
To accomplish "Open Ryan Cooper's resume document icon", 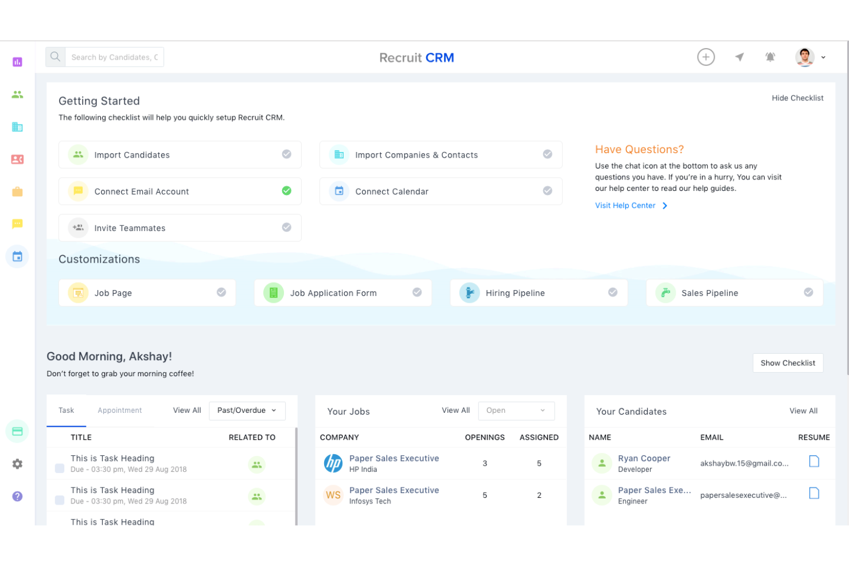I will click(x=813, y=462).
